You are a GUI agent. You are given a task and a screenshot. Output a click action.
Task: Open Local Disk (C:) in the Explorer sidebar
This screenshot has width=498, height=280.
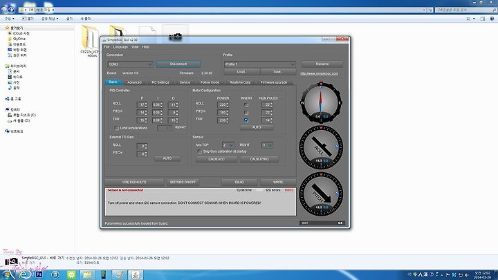(22, 115)
